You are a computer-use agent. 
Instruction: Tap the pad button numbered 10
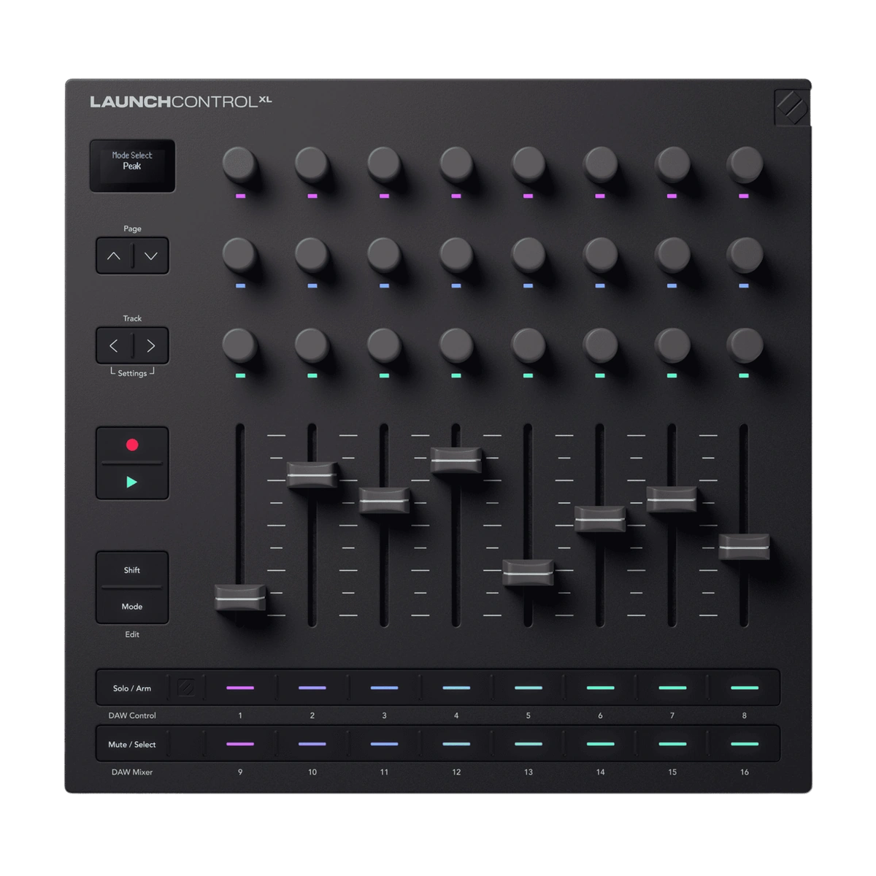312,744
